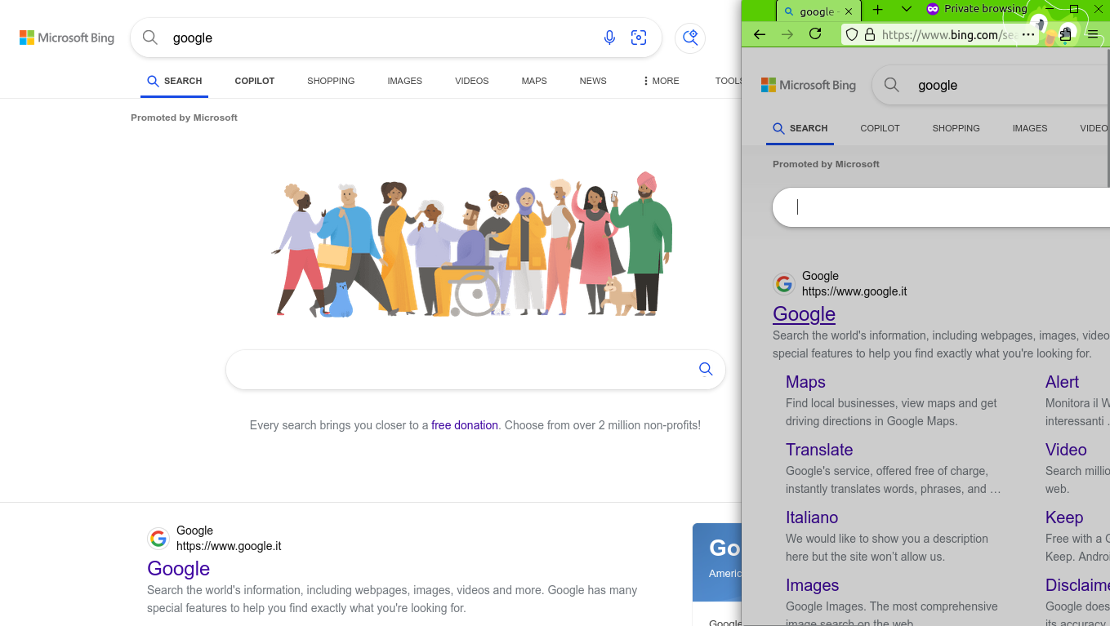The height and width of the screenshot is (626, 1110).
Task: Click 'Promoted by Microsoft' text in the back window
Action: coord(184,118)
